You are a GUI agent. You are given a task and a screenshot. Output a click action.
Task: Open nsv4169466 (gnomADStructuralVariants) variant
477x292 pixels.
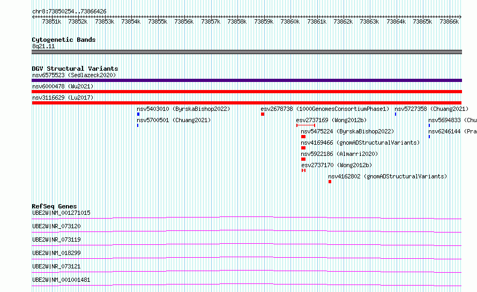click(360, 143)
